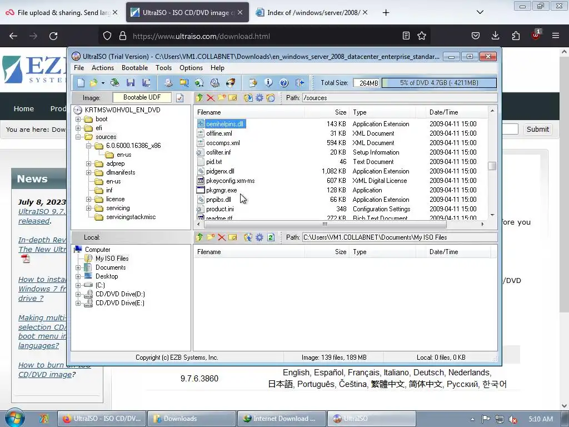Click the Open CD/DVD toolbar icon

click(114, 83)
